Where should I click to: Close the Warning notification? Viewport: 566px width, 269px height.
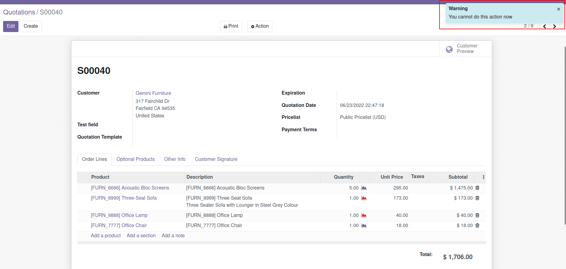[x=558, y=9]
